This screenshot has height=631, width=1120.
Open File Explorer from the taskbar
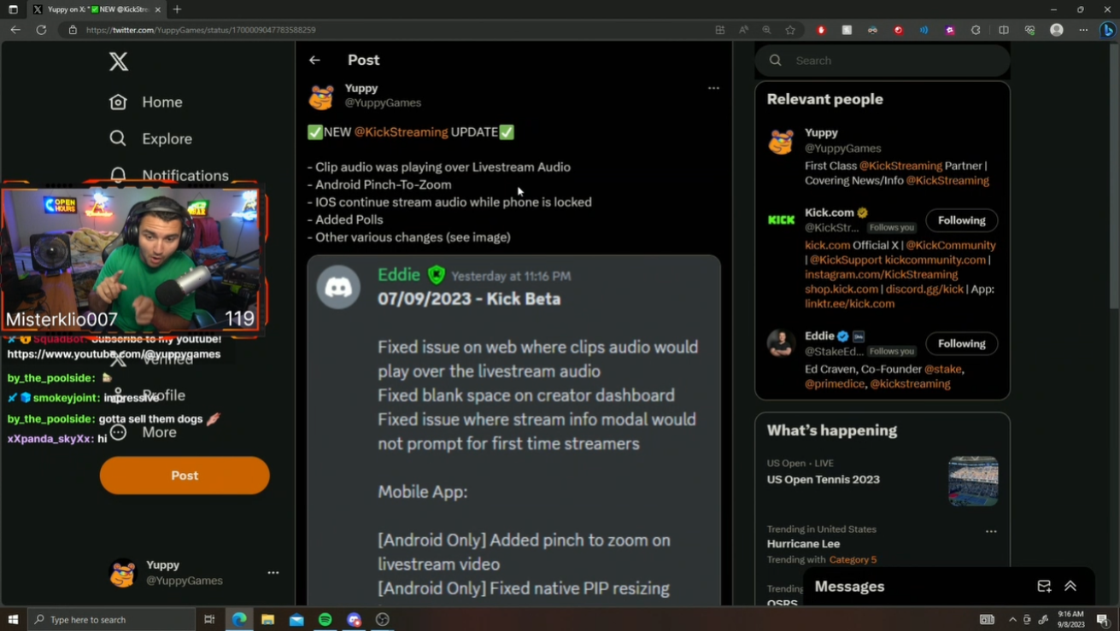pyautogui.click(x=267, y=619)
